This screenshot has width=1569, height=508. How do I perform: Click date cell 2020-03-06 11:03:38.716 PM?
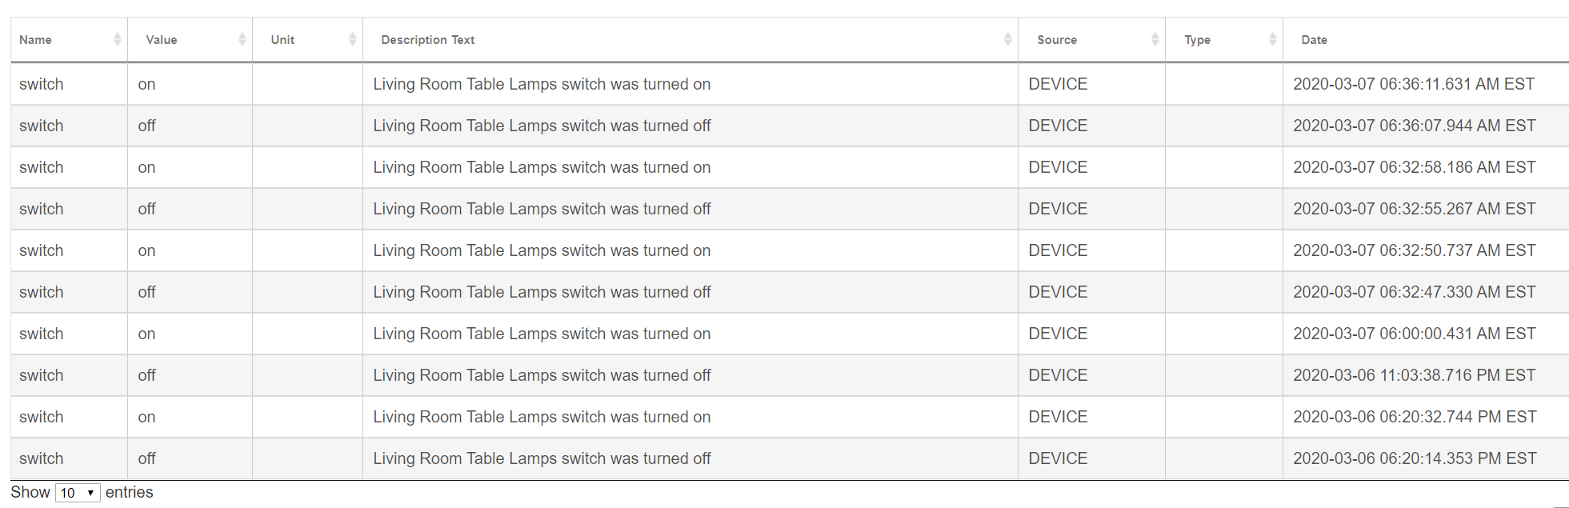(1415, 375)
